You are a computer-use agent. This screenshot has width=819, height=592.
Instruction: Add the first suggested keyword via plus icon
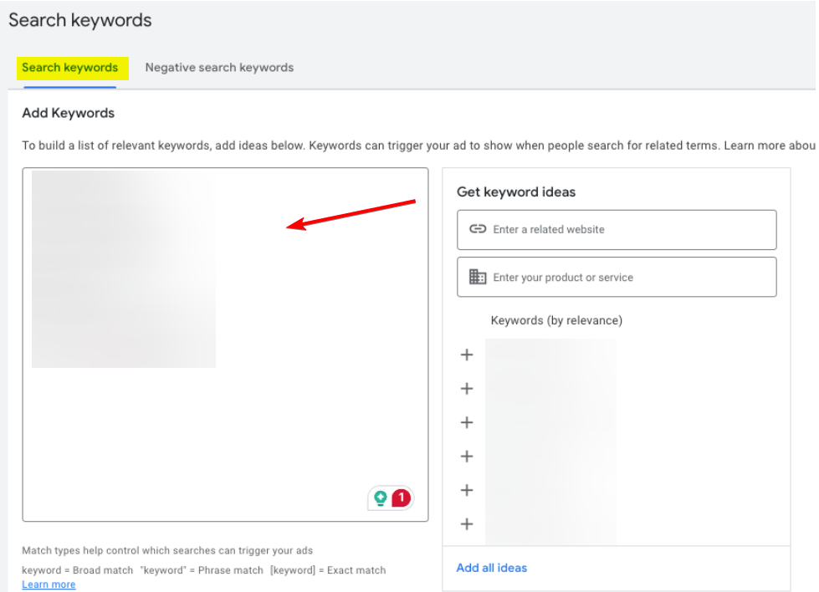[467, 355]
